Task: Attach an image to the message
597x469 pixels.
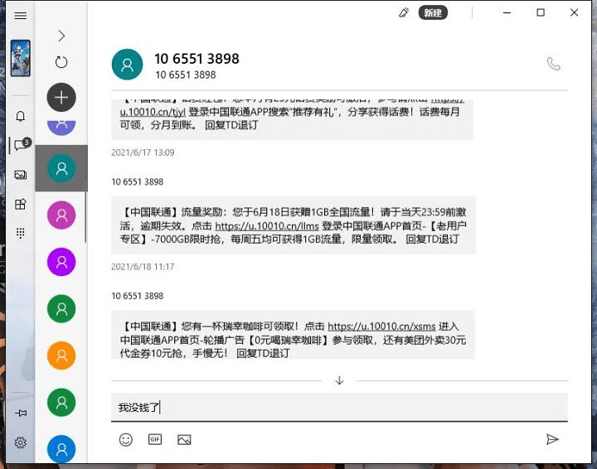Action: [184, 440]
